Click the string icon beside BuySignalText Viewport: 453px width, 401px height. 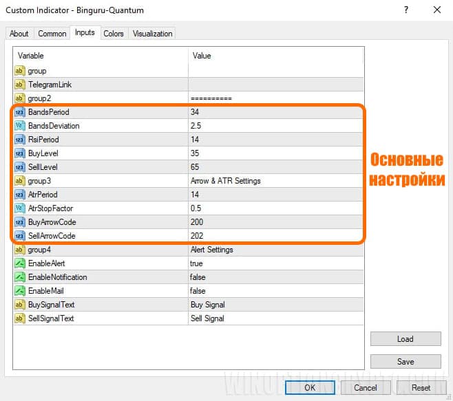pyautogui.click(x=19, y=305)
